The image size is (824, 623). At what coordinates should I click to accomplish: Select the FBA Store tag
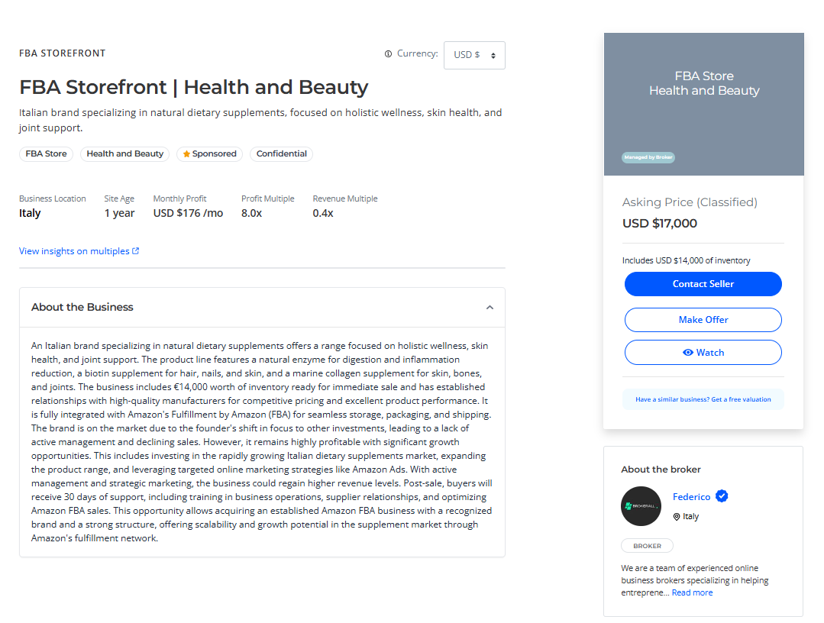coord(47,154)
